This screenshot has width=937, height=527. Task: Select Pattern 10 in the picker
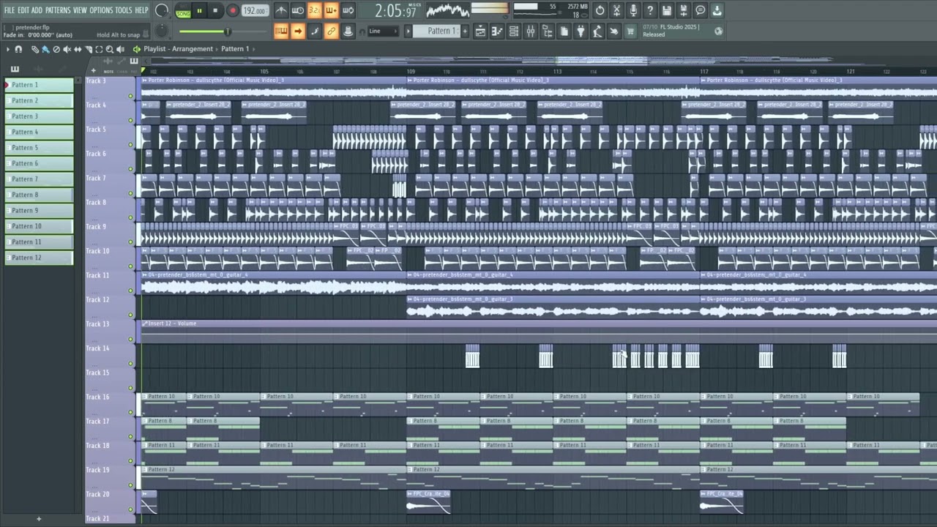coord(39,226)
